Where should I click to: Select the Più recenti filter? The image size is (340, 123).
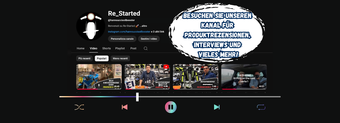(84, 58)
